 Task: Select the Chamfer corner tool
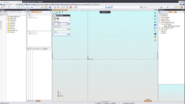tap(40, 7)
